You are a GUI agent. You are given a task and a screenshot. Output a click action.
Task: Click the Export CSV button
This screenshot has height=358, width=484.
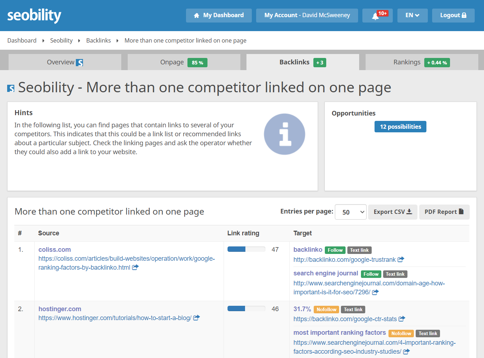pyautogui.click(x=392, y=212)
